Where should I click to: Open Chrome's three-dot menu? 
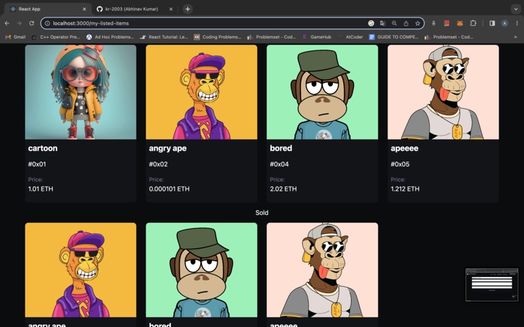(x=517, y=23)
